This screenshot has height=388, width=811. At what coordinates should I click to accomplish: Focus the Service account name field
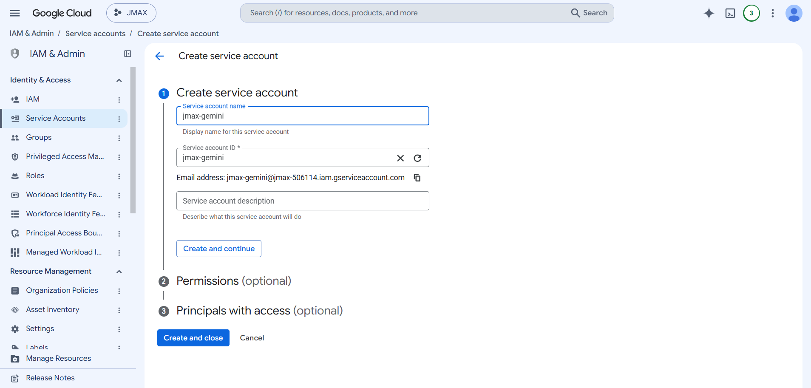(303, 116)
